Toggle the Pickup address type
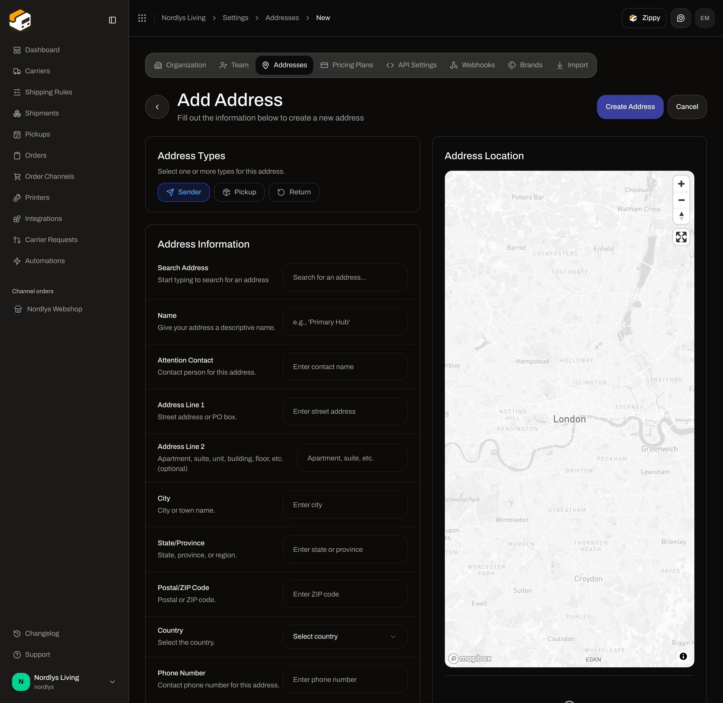Image resolution: width=723 pixels, height=703 pixels. (239, 192)
